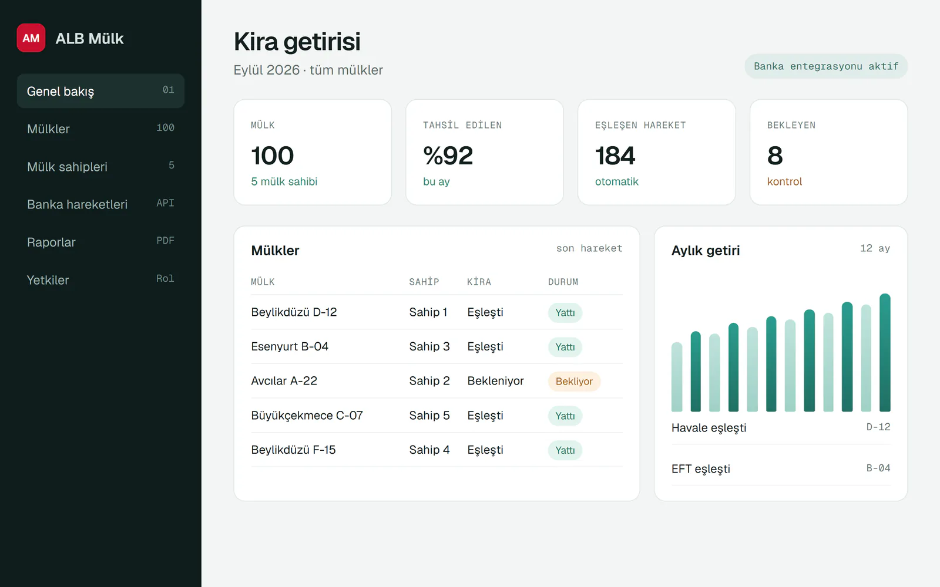Click the Eylül 2026 · tüm mülkler subtitle
The image size is (940, 587).
point(308,70)
